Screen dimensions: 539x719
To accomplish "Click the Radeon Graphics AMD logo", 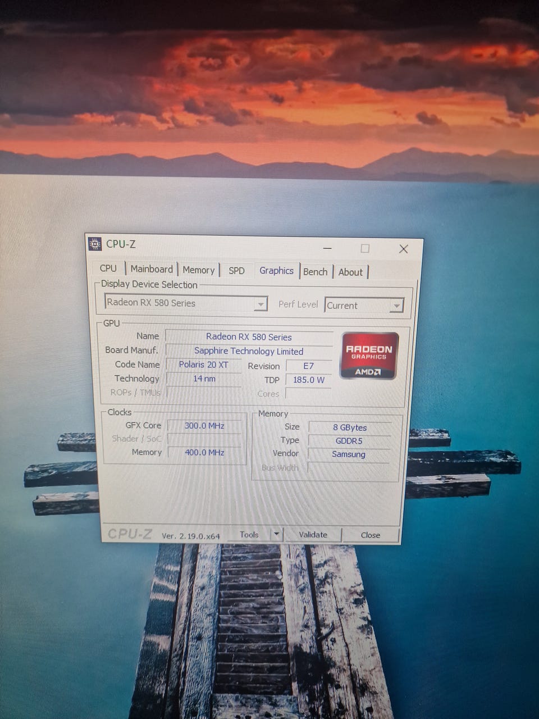I will (369, 356).
